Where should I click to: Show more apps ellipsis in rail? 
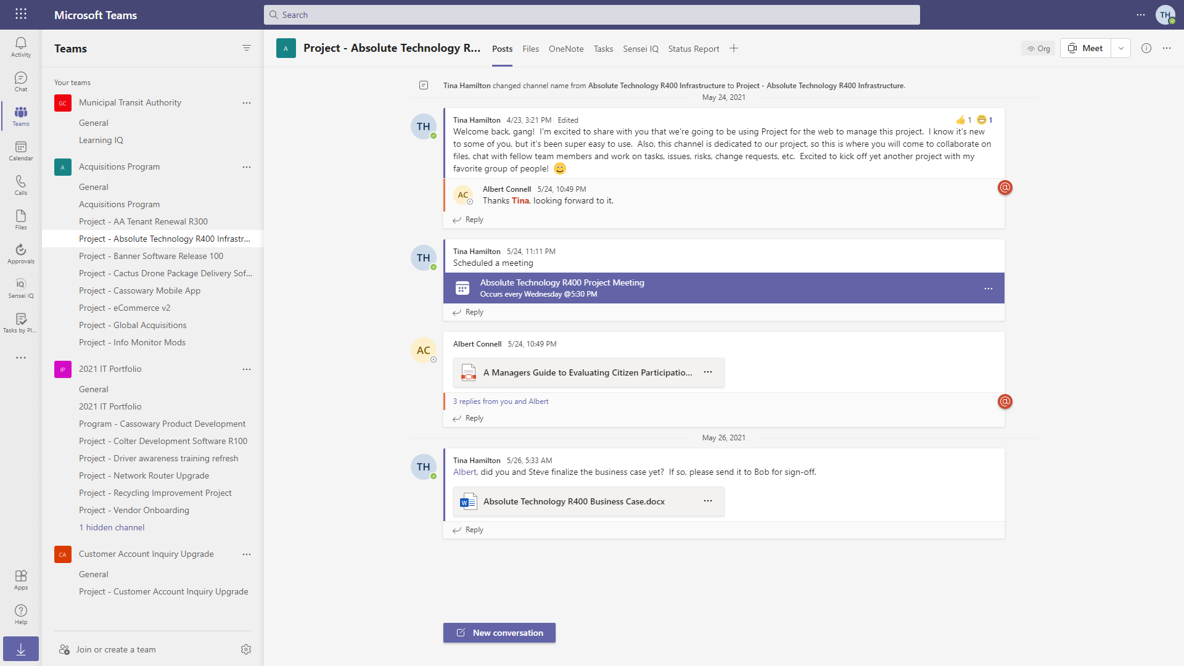[x=21, y=358]
